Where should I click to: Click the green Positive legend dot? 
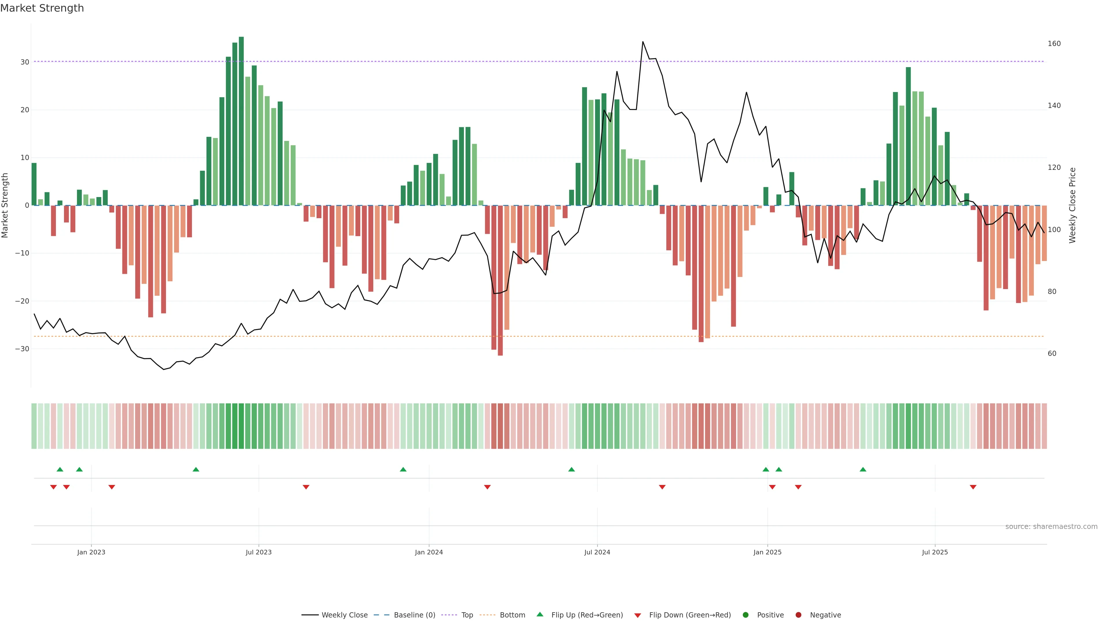point(745,615)
